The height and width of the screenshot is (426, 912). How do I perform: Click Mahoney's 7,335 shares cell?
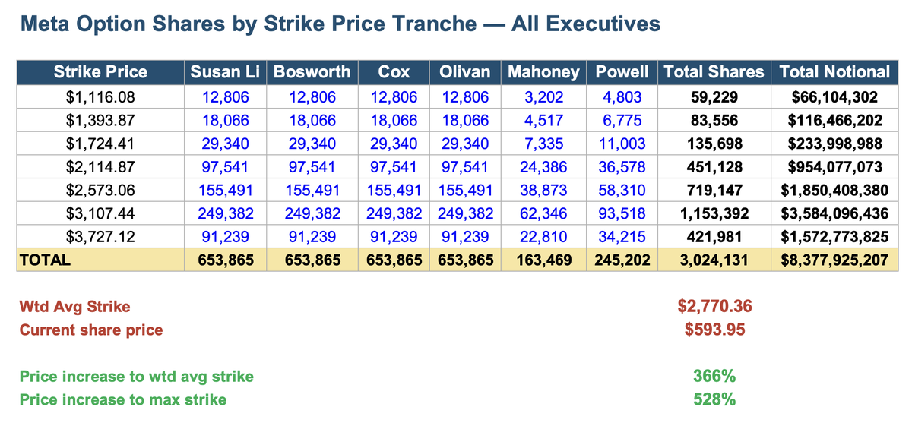543,144
